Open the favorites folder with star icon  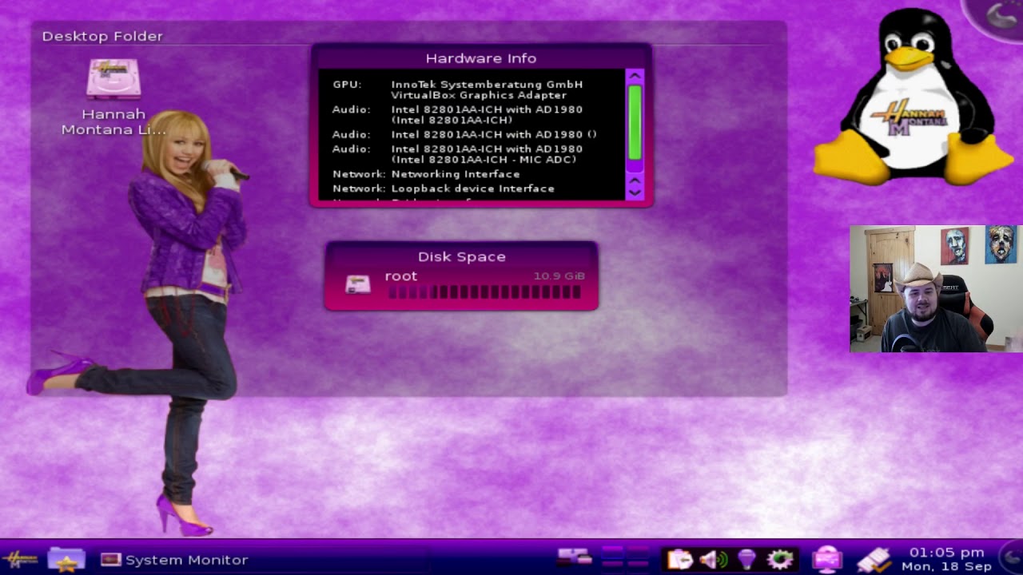pos(66,559)
